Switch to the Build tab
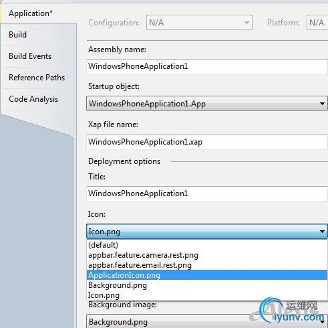This screenshot has height=328, width=328. 38,35
